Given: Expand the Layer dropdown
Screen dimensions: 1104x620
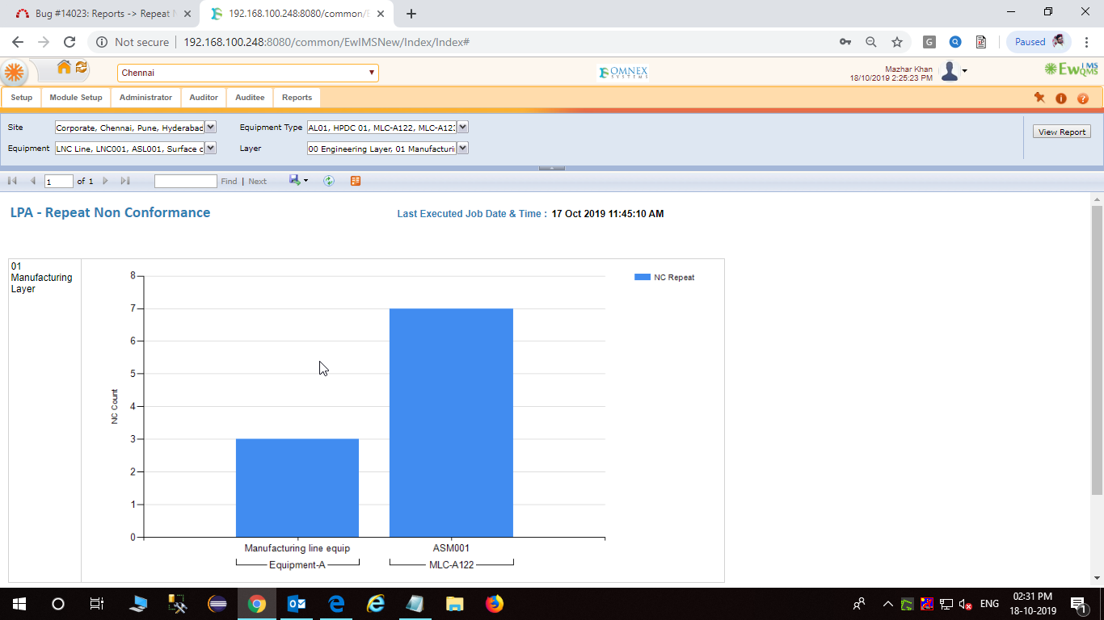Looking at the screenshot, I should pyautogui.click(x=462, y=148).
